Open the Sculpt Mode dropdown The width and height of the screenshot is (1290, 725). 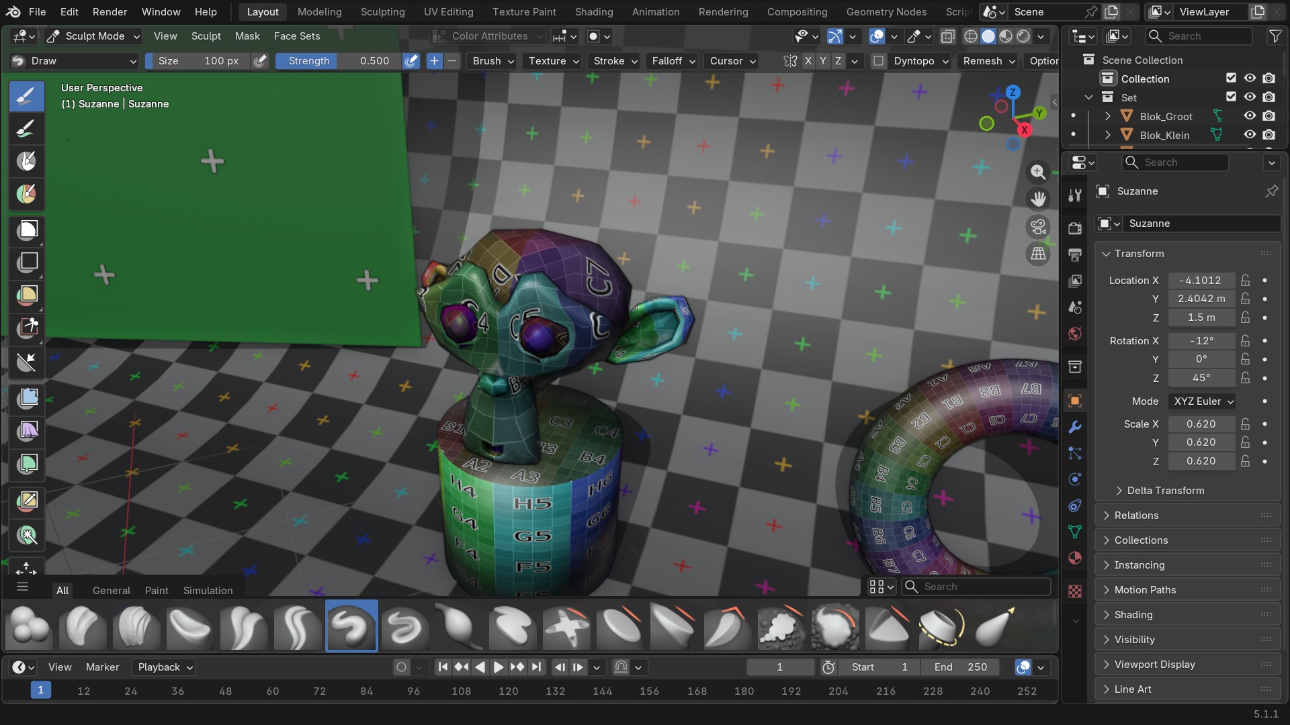[93, 36]
